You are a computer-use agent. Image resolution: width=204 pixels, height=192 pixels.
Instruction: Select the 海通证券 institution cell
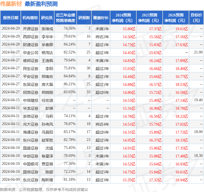(31, 132)
